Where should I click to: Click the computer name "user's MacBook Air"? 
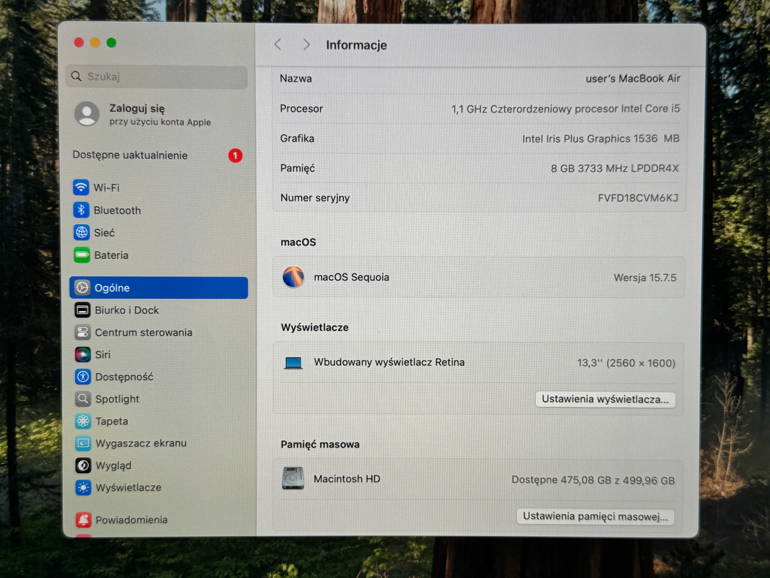coord(633,79)
